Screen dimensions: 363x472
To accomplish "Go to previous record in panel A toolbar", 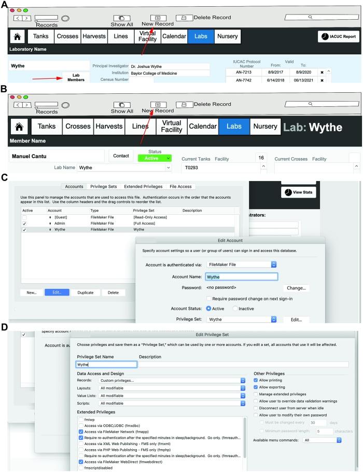I will click(x=18, y=18).
